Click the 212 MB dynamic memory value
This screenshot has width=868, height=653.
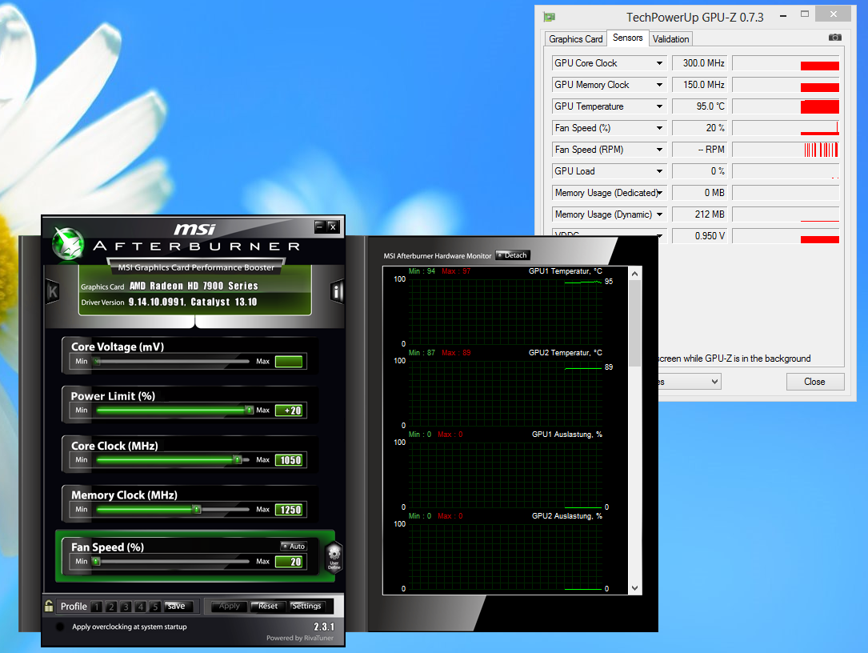coord(700,214)
